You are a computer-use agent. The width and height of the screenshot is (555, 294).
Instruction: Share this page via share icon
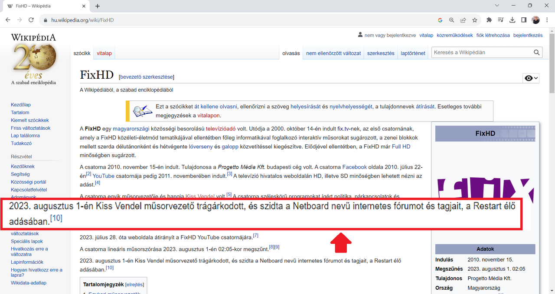463,20
